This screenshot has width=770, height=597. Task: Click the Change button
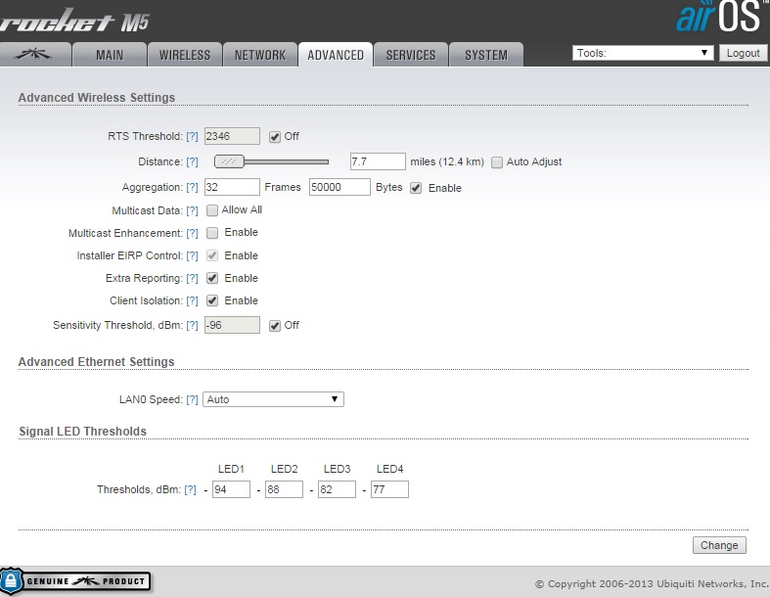(x=719, y=545)
